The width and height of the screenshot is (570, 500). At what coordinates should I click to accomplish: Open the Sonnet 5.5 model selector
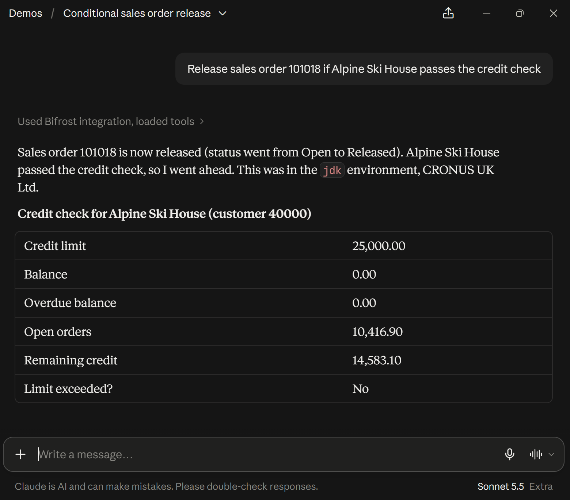point(501,486)
